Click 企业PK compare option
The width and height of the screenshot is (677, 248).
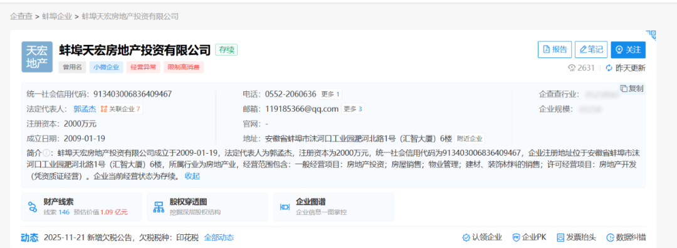[529, 237]
